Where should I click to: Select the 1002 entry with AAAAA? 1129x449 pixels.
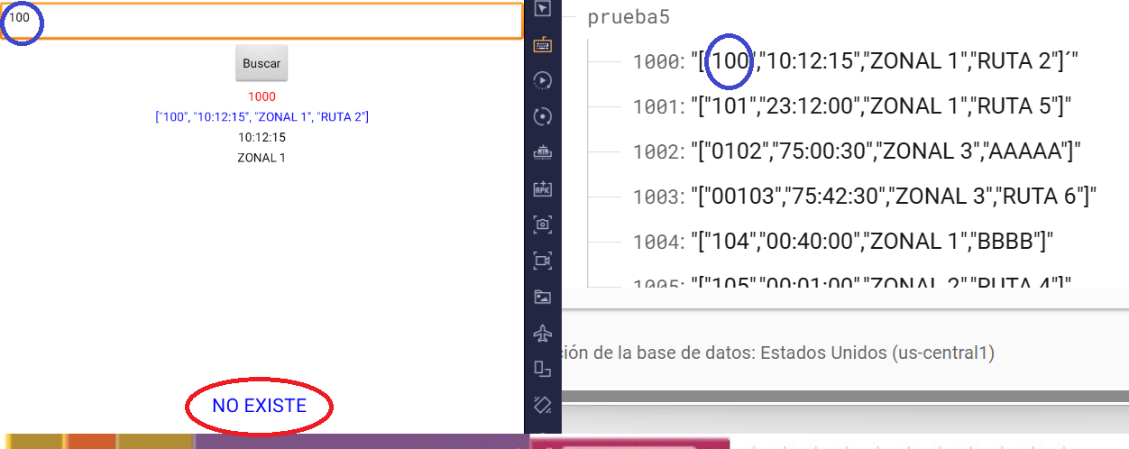click(857, 151)
